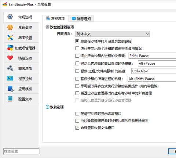Click the 界面语言: label
The image size is (176, 158).
(64, 34)
